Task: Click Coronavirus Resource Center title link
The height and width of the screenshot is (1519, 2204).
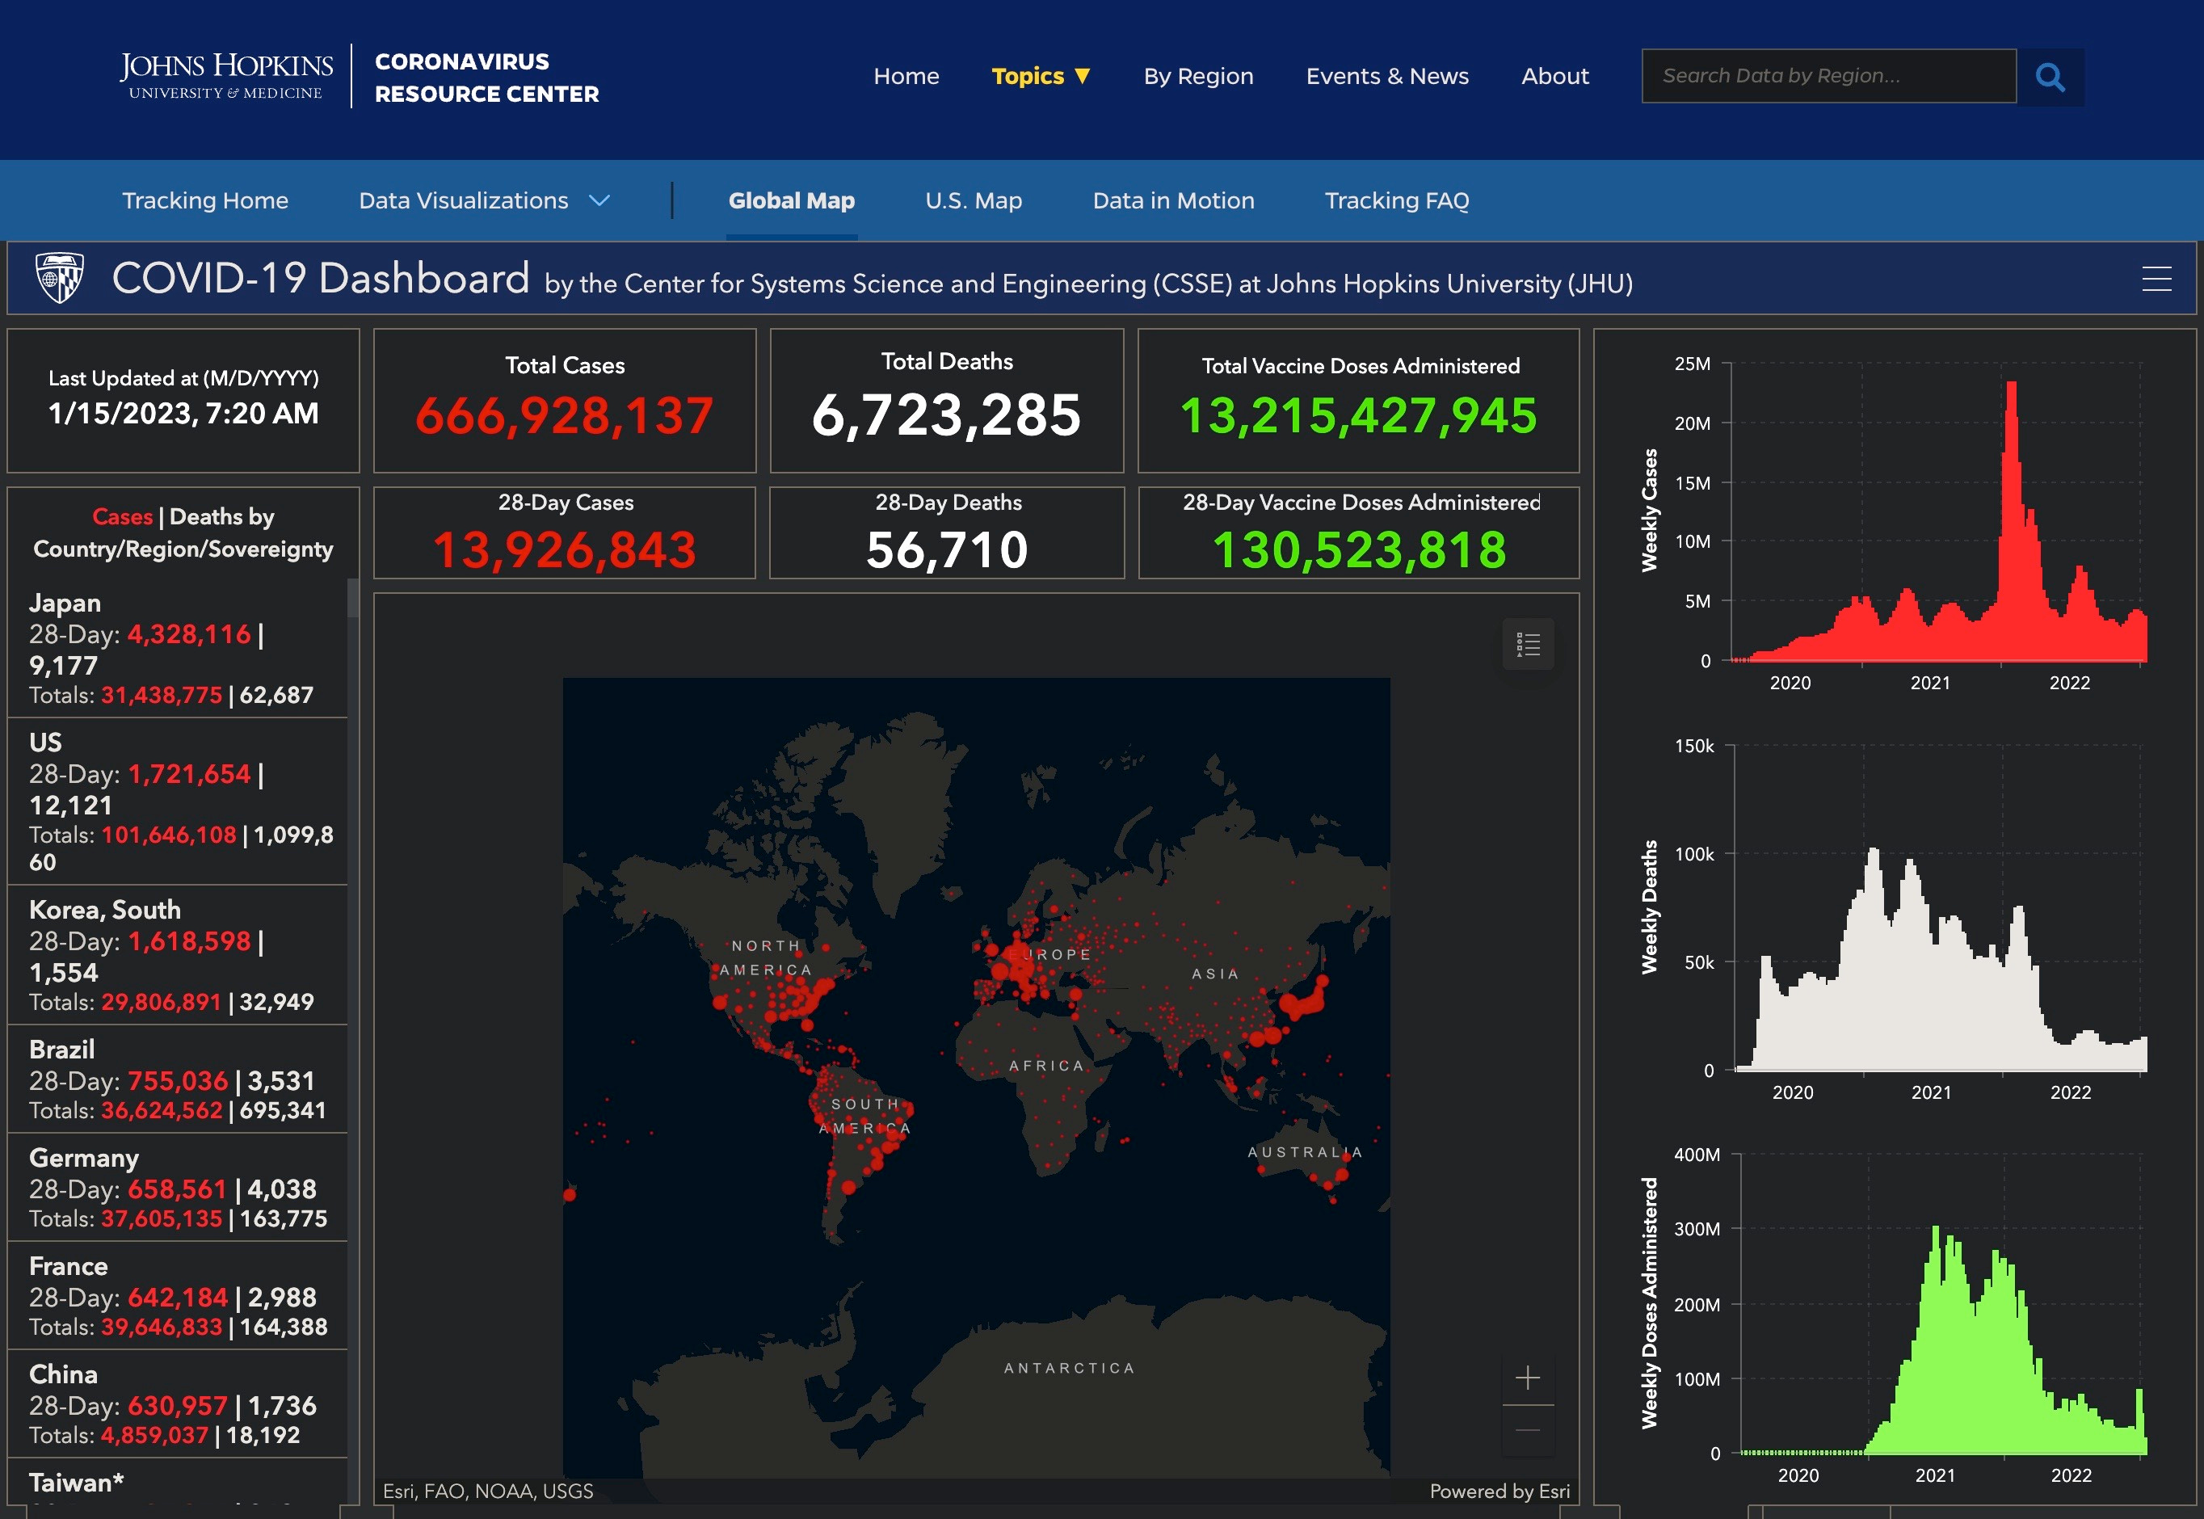Action: (x=486, y=77)
